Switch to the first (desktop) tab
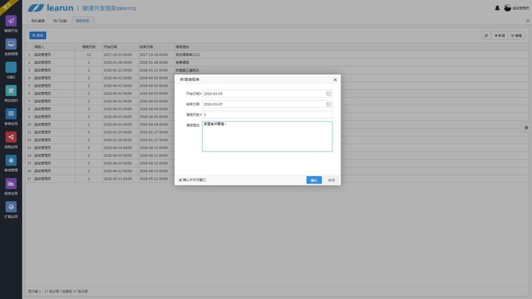Viewport: 532px width, 299px height. pos(38,21)
